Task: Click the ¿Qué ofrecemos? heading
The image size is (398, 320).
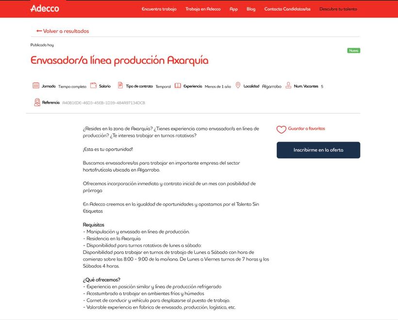Action: click(101, 280)
